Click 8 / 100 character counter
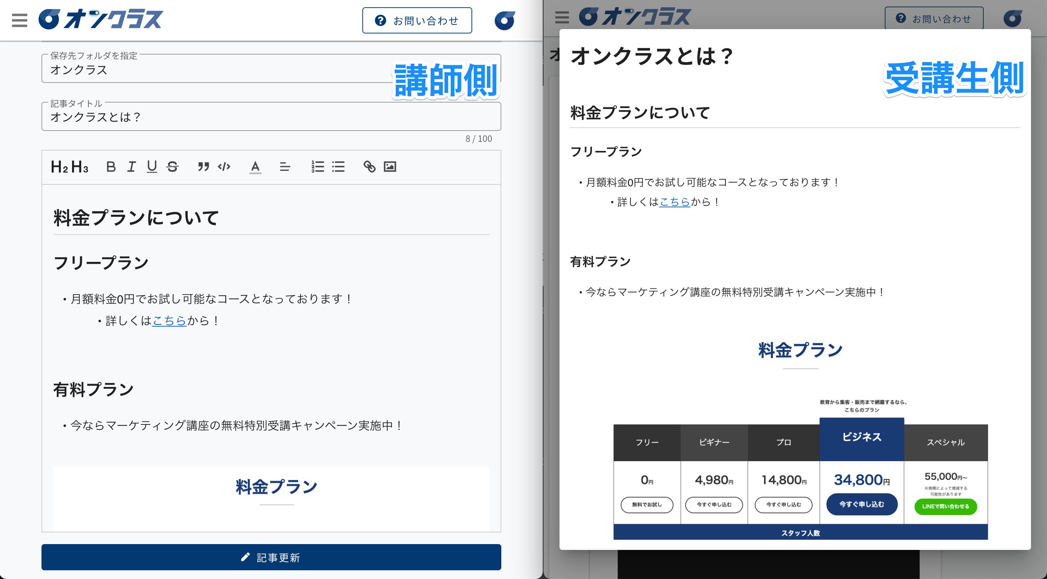Viewport: 1047px width, 579px height. (478, 139)
